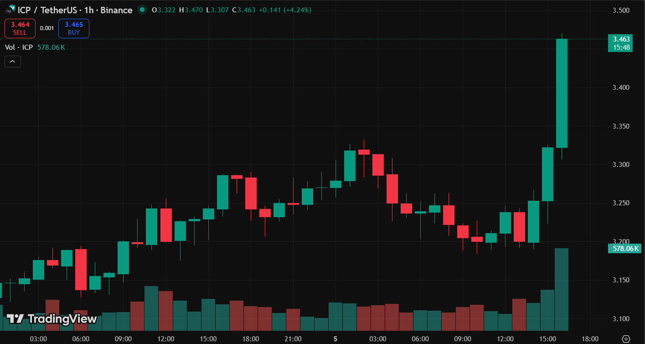Click the 3.250 price axis label

(621, 203)
